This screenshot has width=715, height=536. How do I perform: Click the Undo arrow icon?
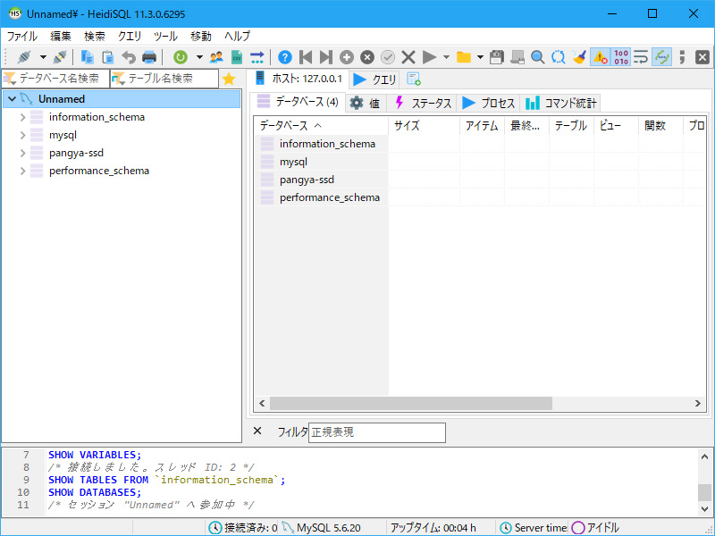[x=129, y=57]
